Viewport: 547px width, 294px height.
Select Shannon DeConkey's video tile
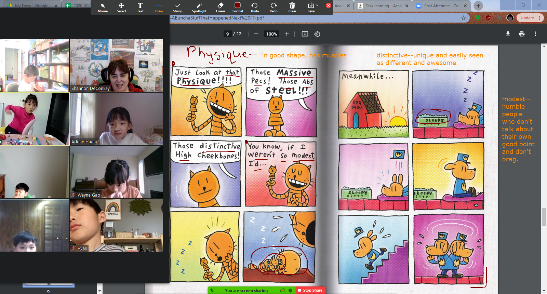(117, 66)
